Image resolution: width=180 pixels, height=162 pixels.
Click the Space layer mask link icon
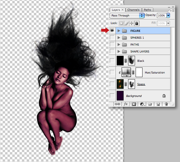pyautogui.click(x=126, y=84)
